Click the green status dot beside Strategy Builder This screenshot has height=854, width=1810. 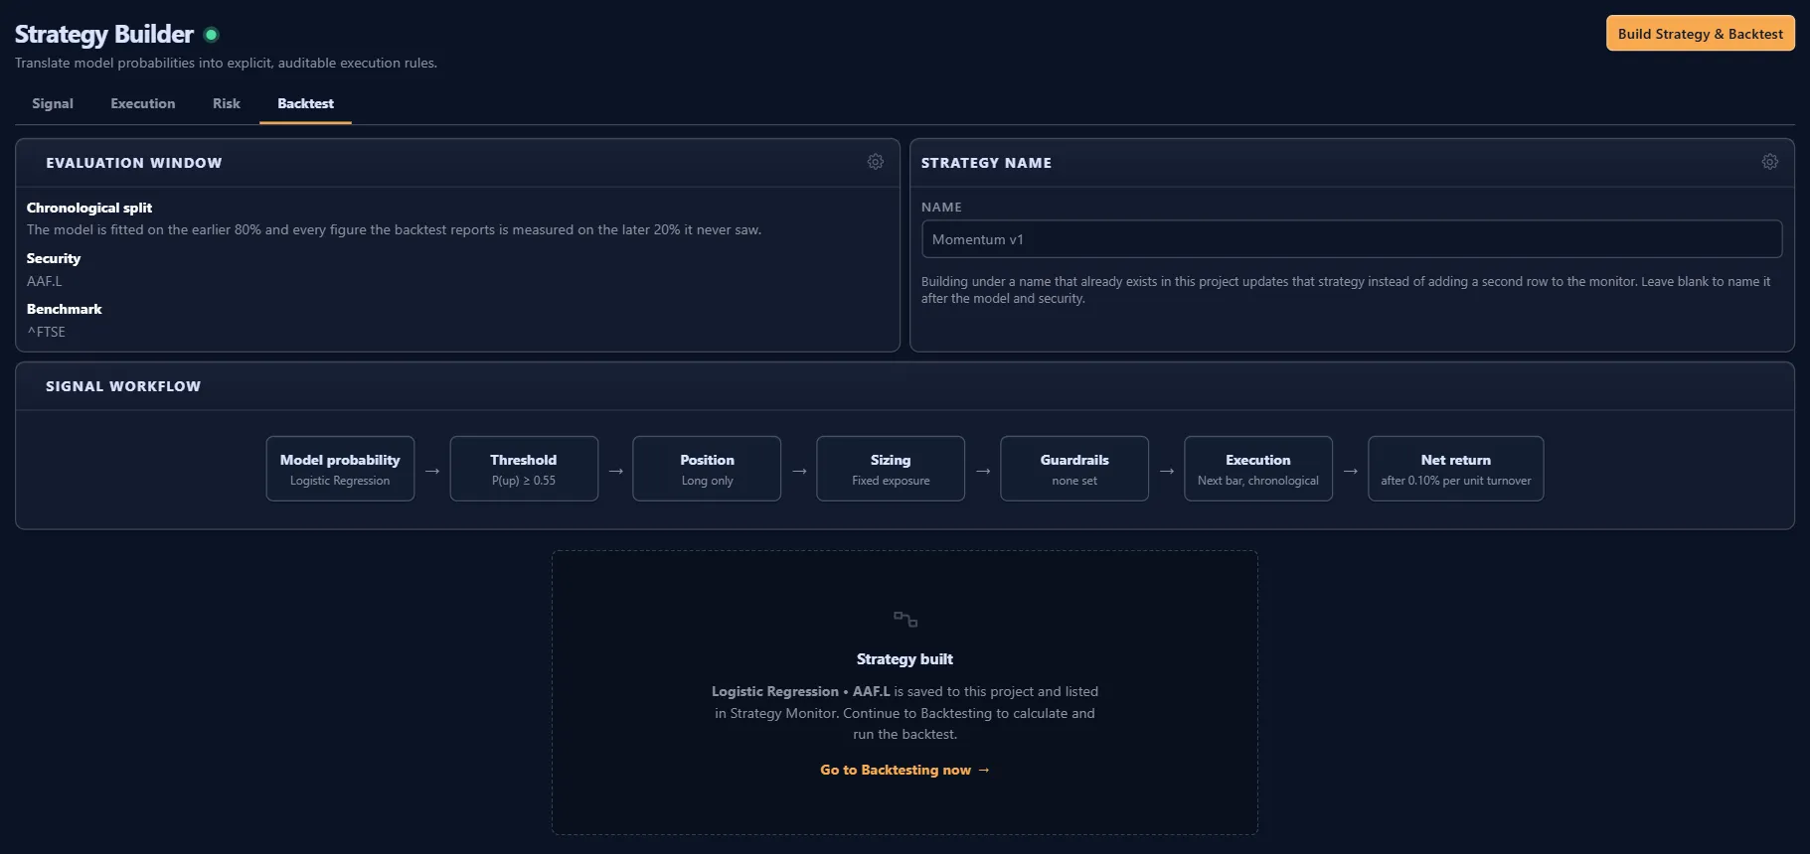coord(211,35)
